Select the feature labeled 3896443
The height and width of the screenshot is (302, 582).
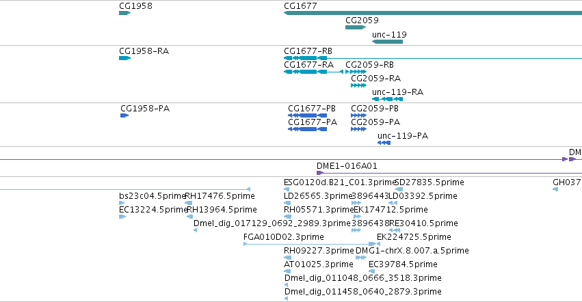tap(370, 196)
